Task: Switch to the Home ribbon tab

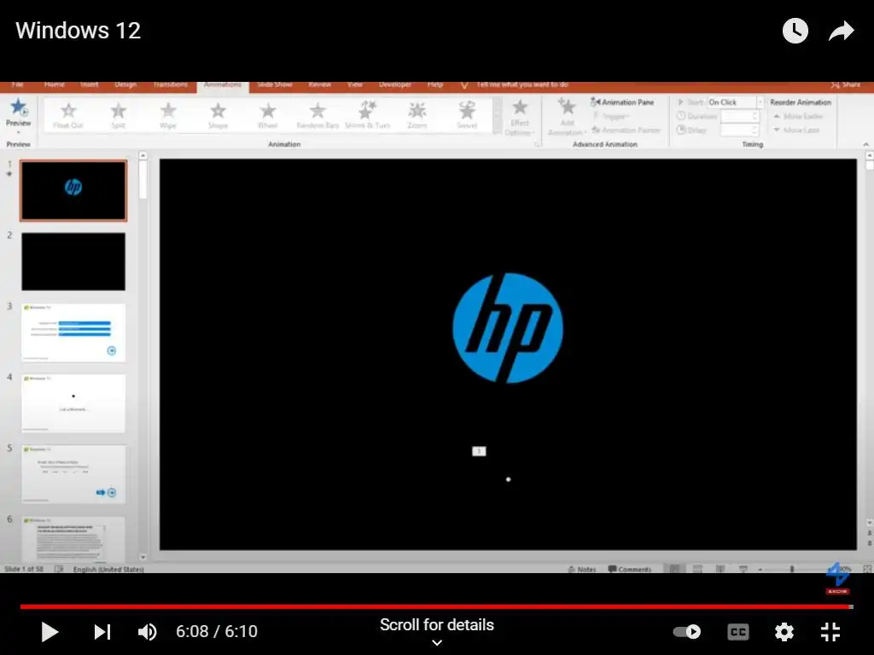Action: pyautogui.click(x=54, y=84)
